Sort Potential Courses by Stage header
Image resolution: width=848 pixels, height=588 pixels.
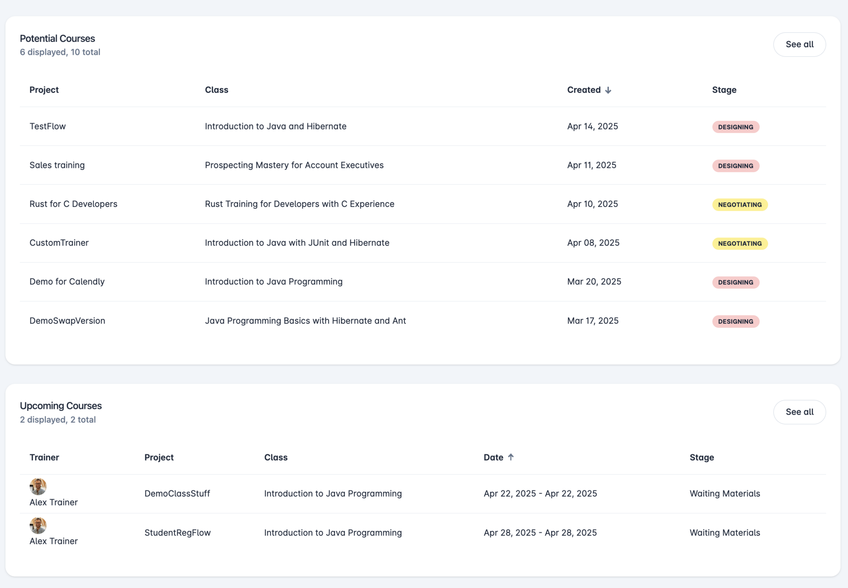point(724,90)
